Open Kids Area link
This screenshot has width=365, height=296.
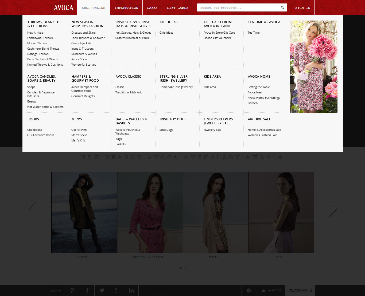(x=210, y=87)
